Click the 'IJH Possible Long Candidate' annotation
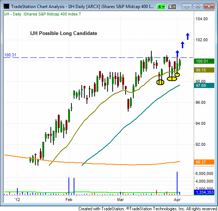This screenshot has width=218, height=211. coord(64,34)
